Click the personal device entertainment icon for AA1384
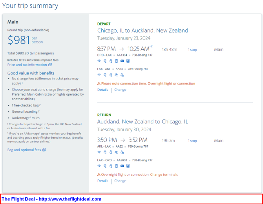Screen dimensions: 263x204 pyautogui.click(x=117, y=61)
